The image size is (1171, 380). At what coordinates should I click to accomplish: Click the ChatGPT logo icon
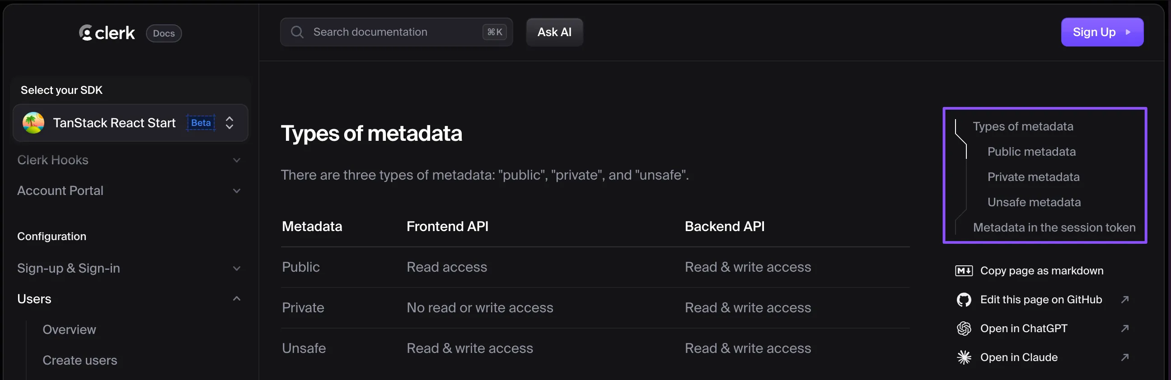[x=964, y=329]
